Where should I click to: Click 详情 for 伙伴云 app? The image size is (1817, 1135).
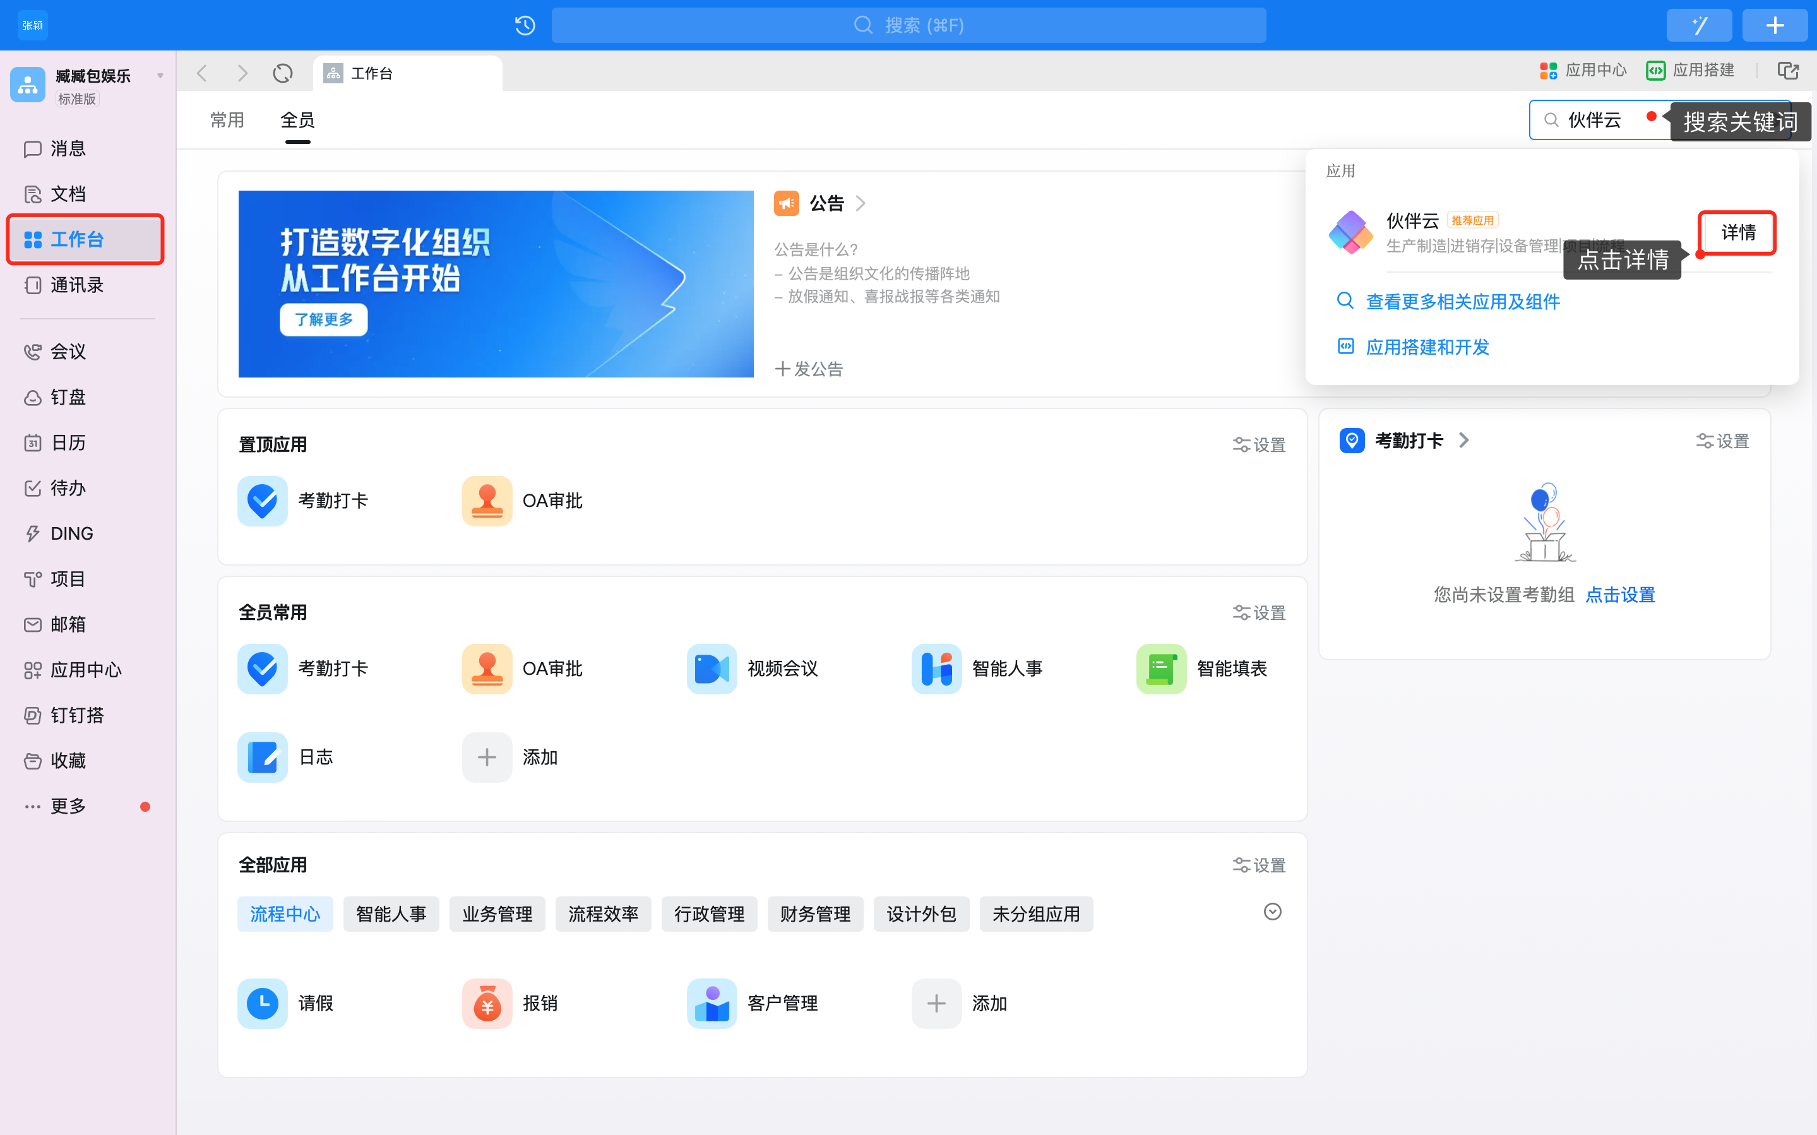(1737, 233)
